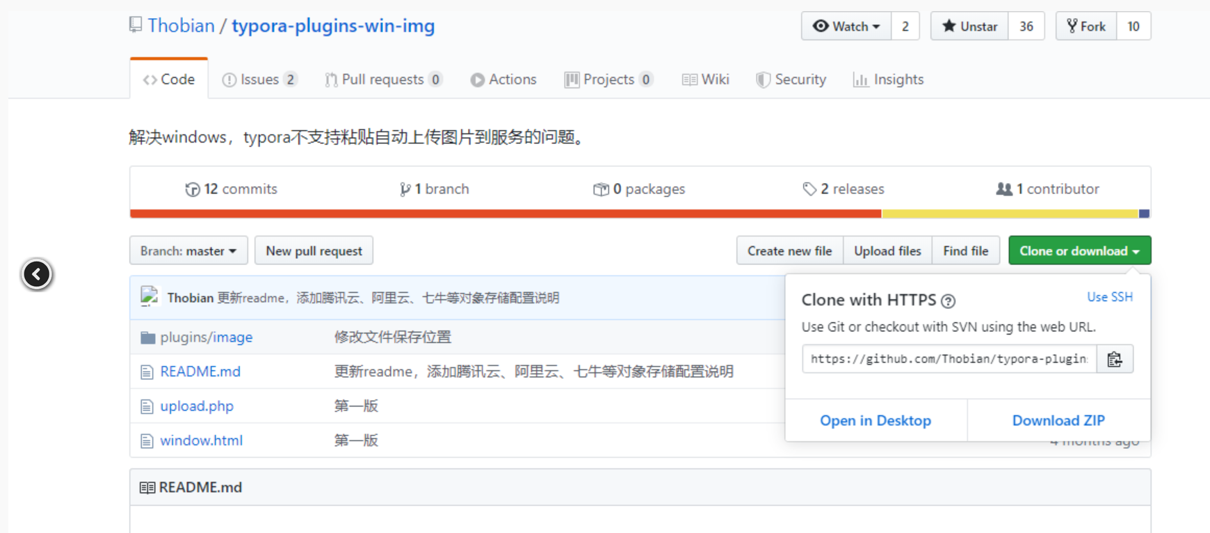This screenshot has width=1210, height=533.
Task: Click the watchers count 2
Action: point(905,26)
